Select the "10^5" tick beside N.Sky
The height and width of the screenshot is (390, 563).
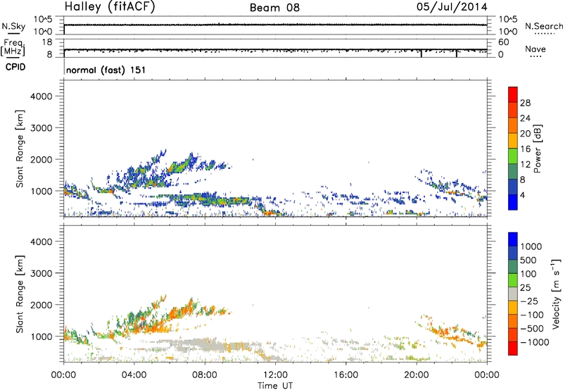point(43,20)
